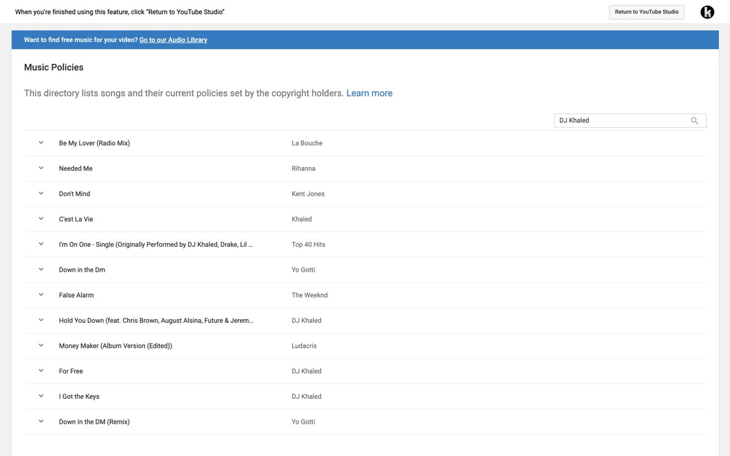Expand the For Free row chevron
This screenshot has height=456, width=730.
41,371
